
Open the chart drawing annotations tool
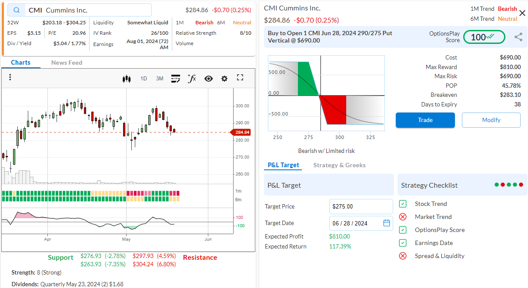[x=176, y=79]
